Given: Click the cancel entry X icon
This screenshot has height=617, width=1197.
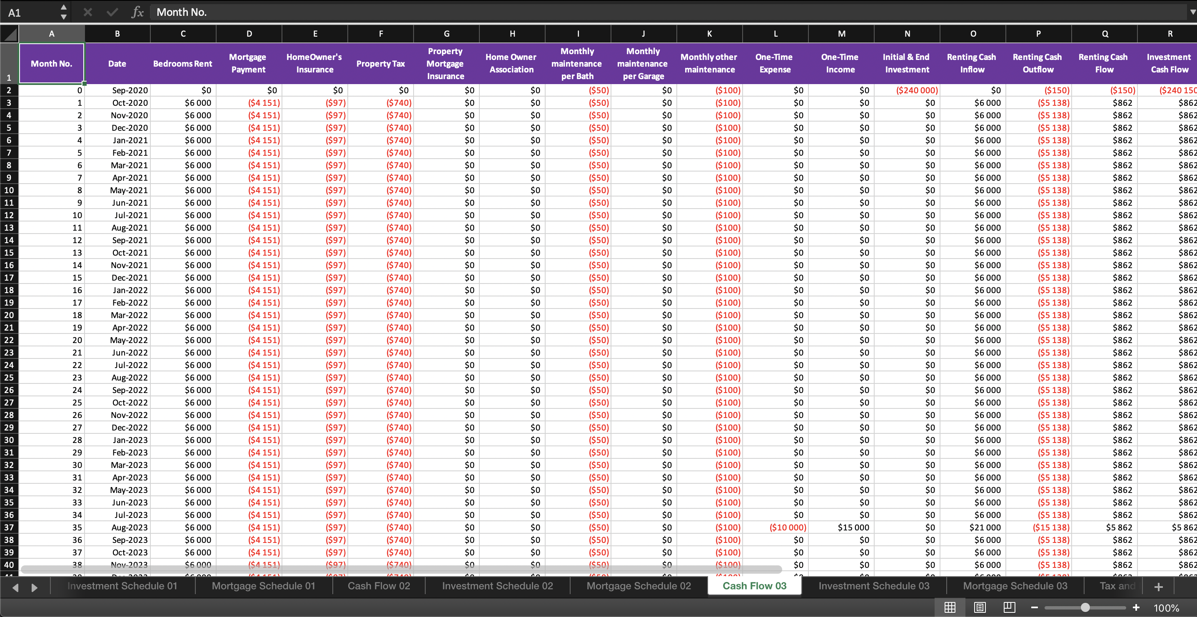Looking at the screenshot, I should (87, 12).
